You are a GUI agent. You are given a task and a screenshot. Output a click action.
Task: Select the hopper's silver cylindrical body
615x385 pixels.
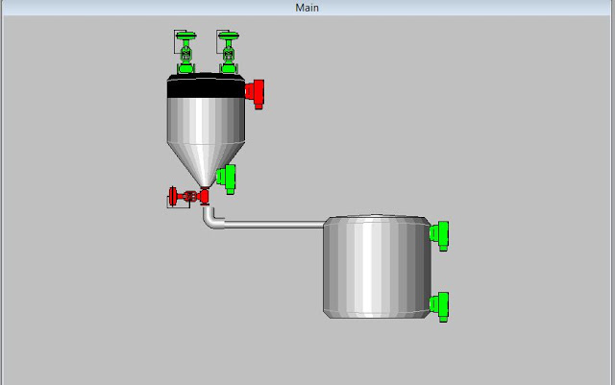coord(207,120)
